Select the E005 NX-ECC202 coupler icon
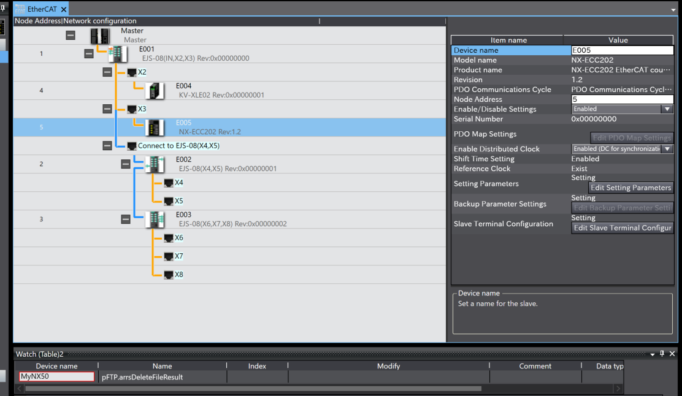The image size is (682, 396). (x=155, y=128)
